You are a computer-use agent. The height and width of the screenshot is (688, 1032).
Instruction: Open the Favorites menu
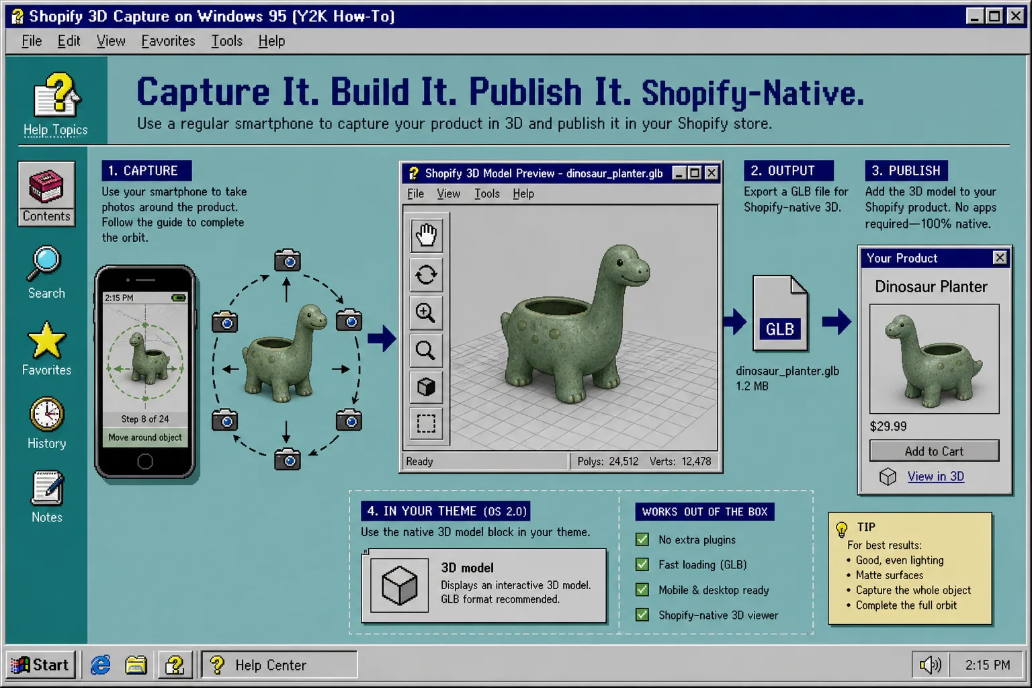168,41
